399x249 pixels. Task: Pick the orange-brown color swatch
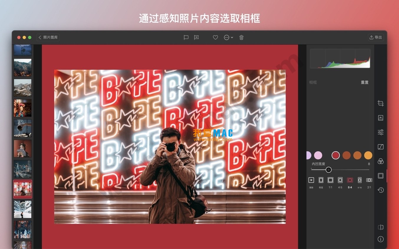[357, 155]
